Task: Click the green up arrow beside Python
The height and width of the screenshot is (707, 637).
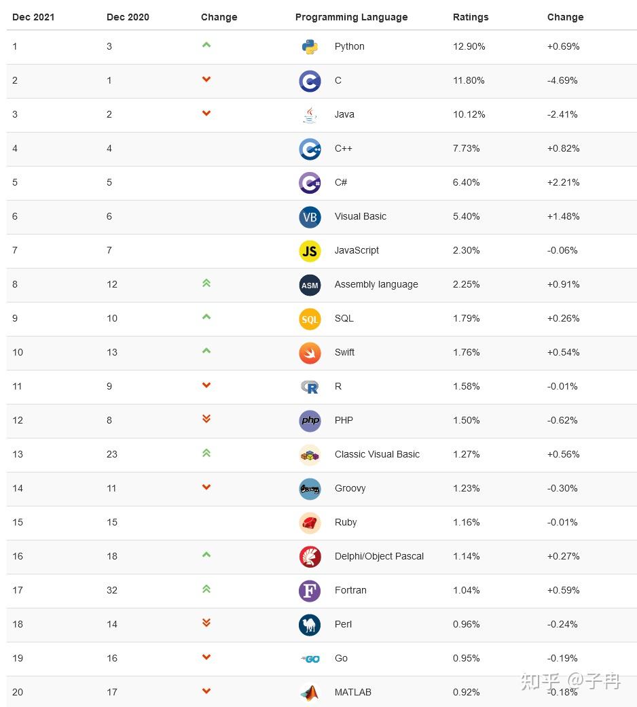Action: 206,45
